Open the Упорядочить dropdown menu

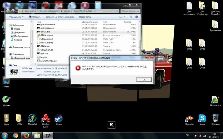pos(16,17)
